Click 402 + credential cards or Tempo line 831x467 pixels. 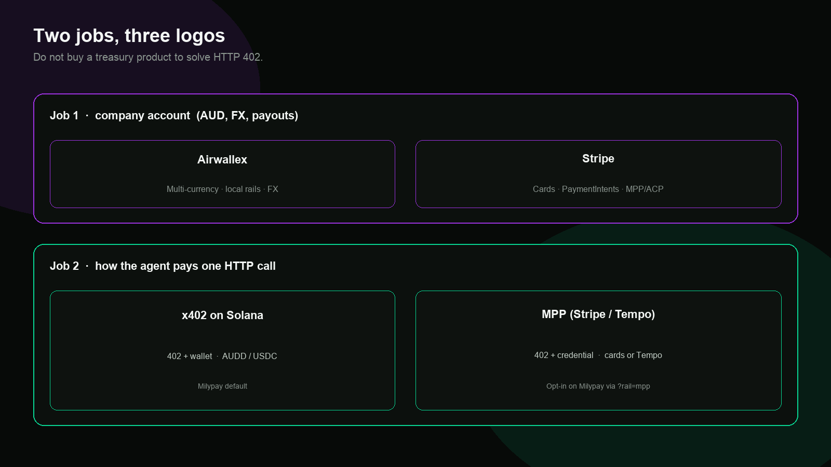(598, 355)
